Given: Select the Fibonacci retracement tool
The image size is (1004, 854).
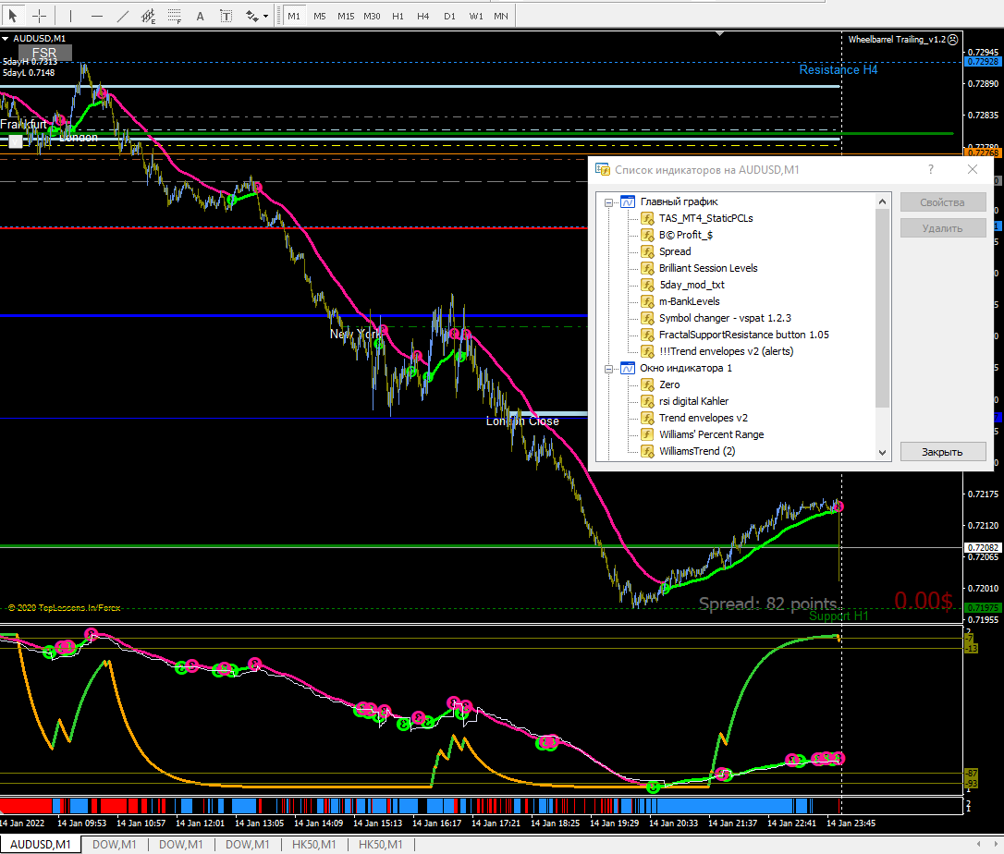Looking at the screenshot, I should click(x=175, y=16).
